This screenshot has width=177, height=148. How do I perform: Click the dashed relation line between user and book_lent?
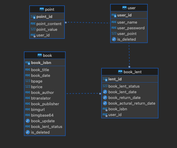pos(129,55)
